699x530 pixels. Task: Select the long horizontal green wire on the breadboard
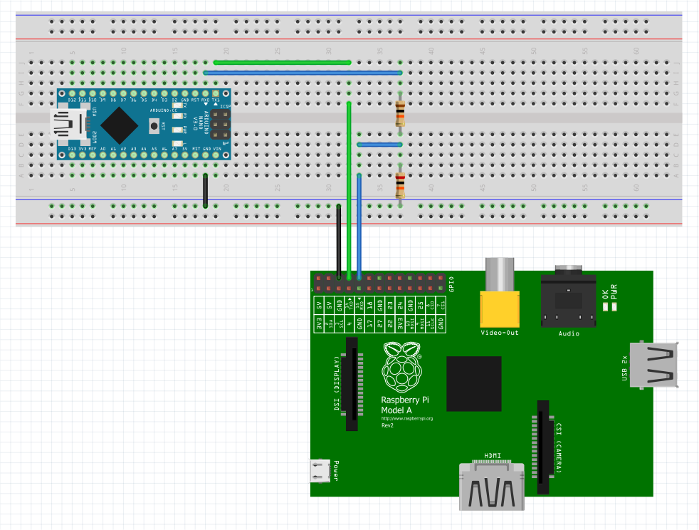(x=282, y=63)
